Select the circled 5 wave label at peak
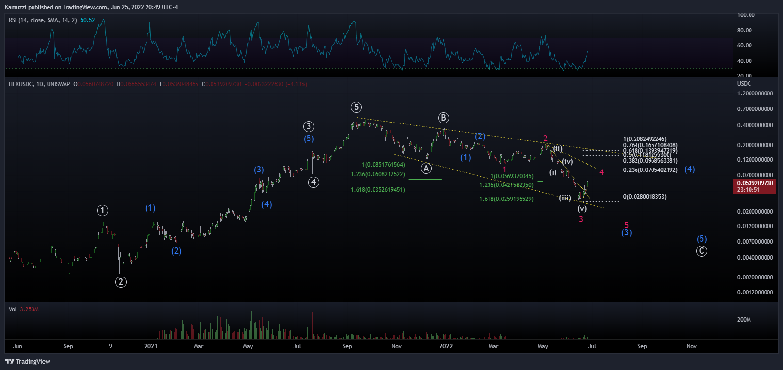The height and width of the screenshot is (370, 783). (356, 107)
